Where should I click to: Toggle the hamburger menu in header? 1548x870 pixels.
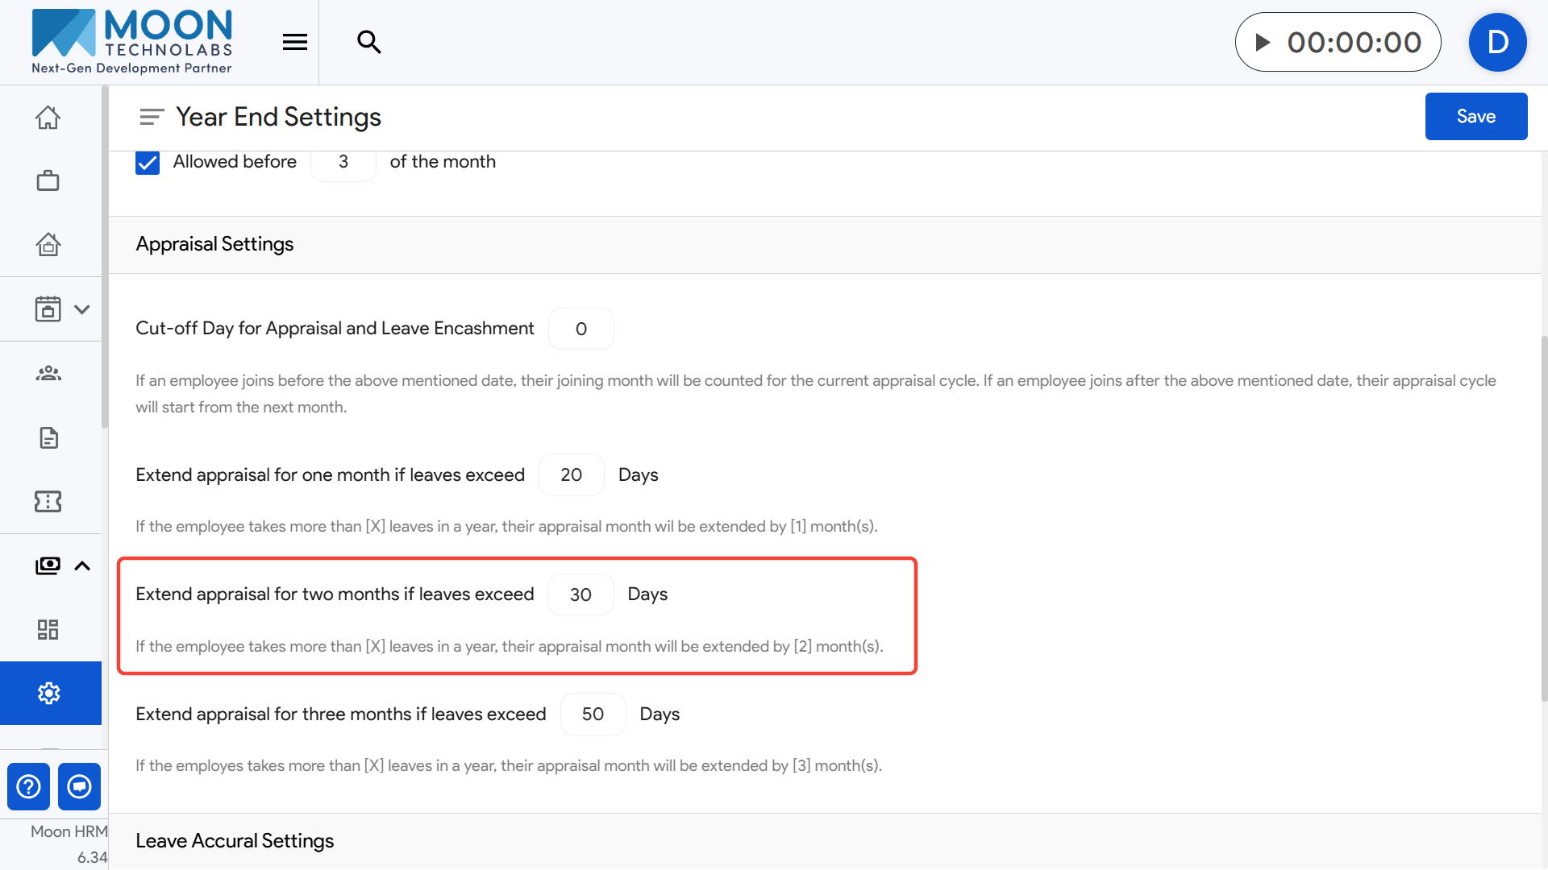(x=295, y=42)
